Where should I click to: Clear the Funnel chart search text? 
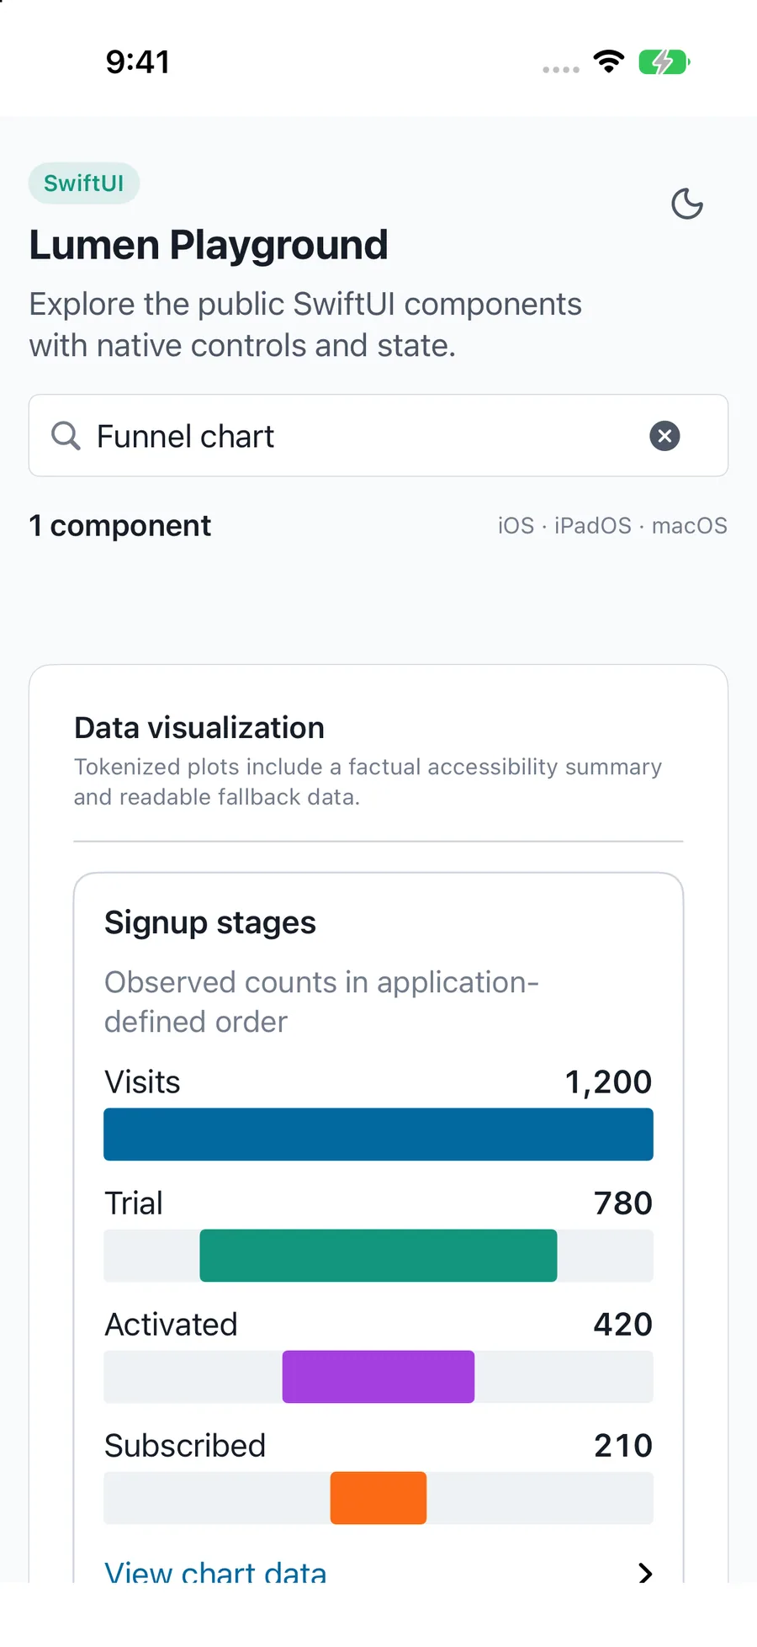pyautogui.click(x=664, y=436)
